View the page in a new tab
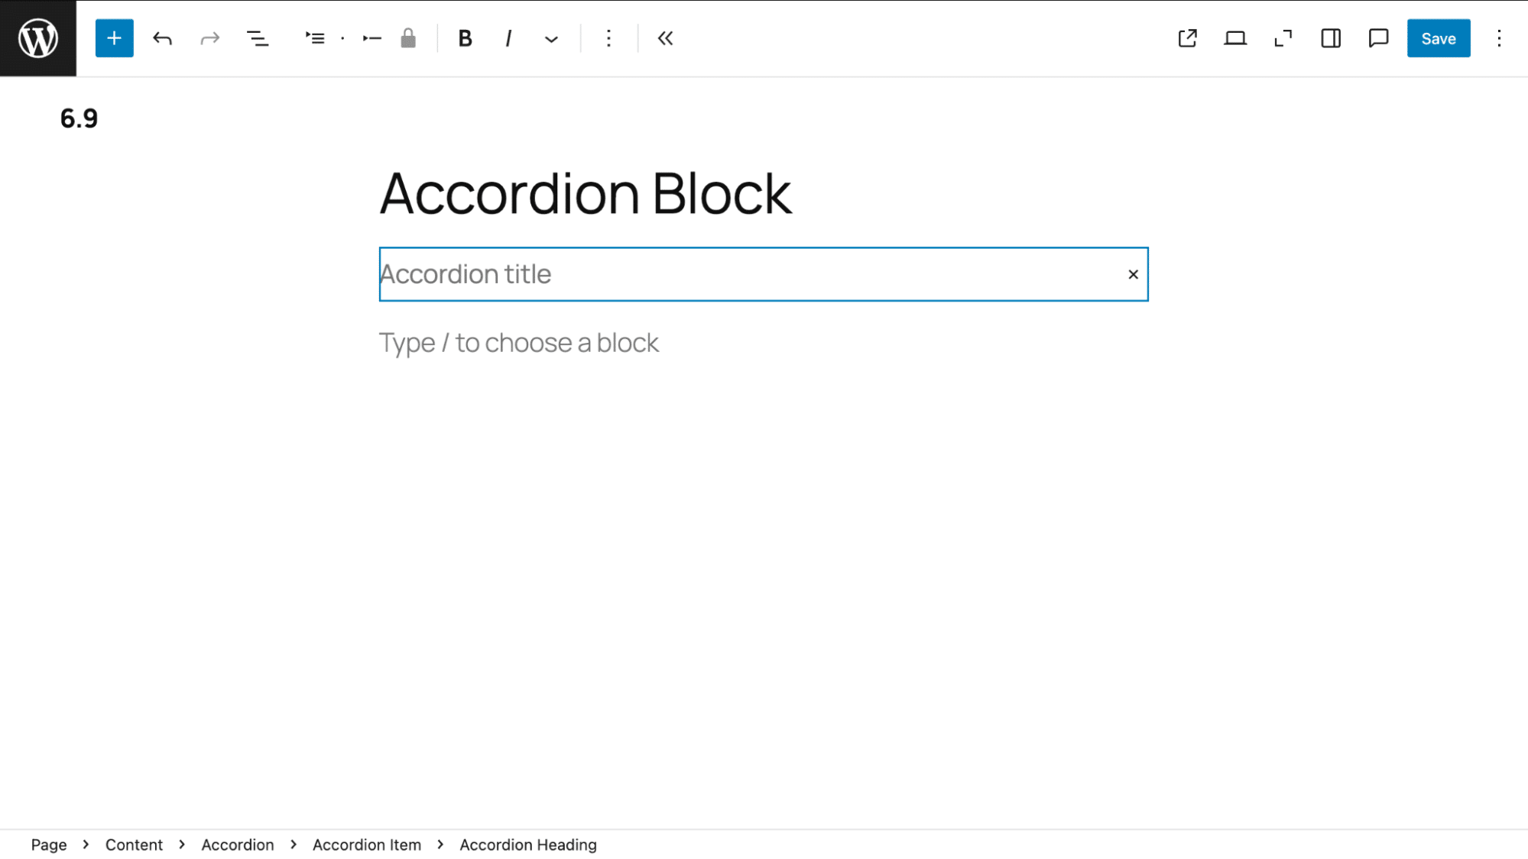 coord(1187,38)
